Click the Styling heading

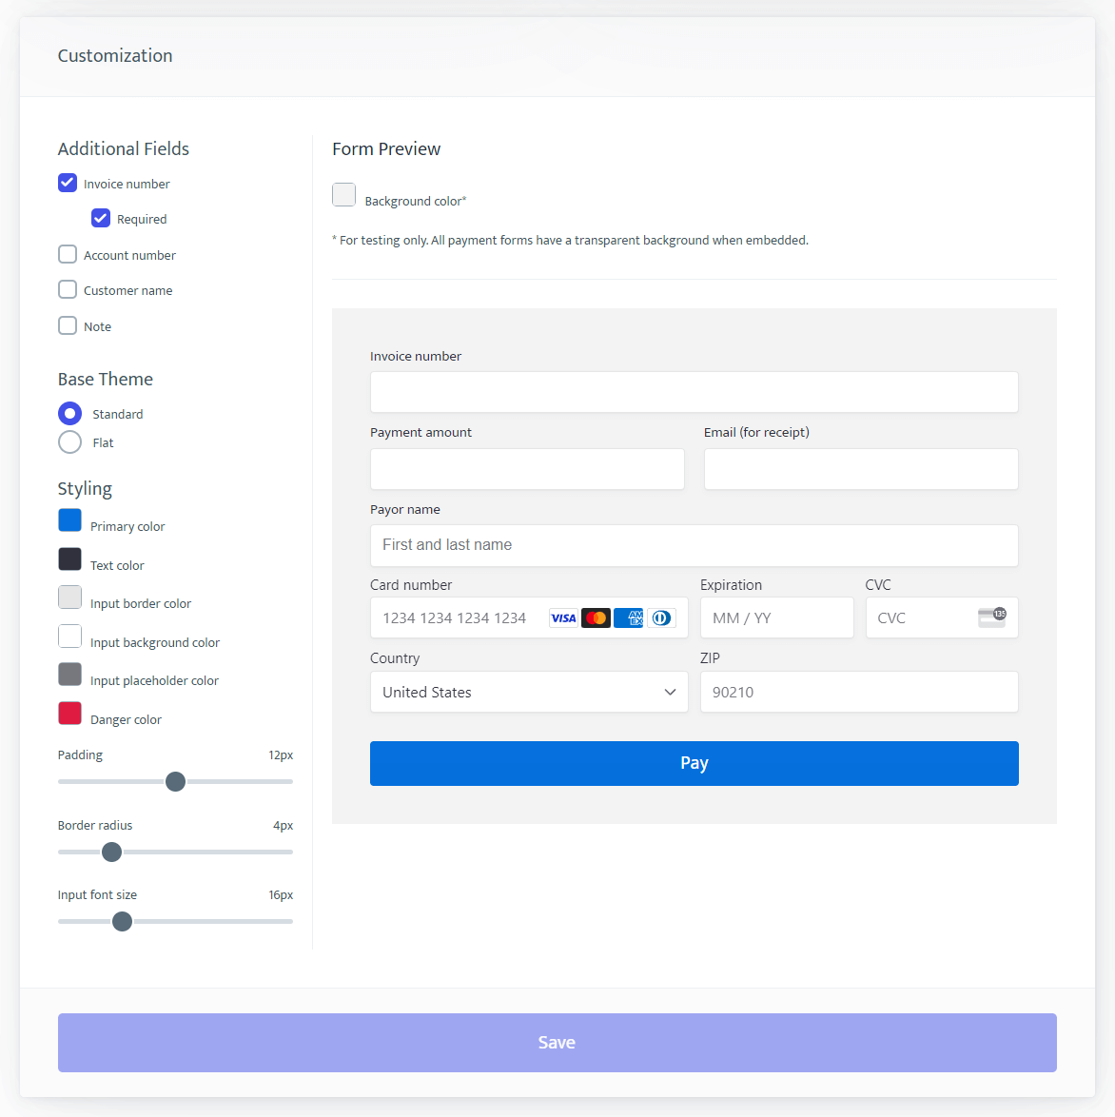(x=85, y=489)
